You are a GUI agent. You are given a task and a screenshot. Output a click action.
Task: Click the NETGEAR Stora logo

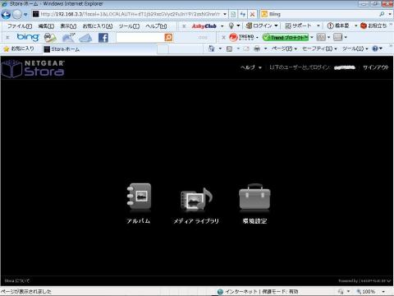33,68
